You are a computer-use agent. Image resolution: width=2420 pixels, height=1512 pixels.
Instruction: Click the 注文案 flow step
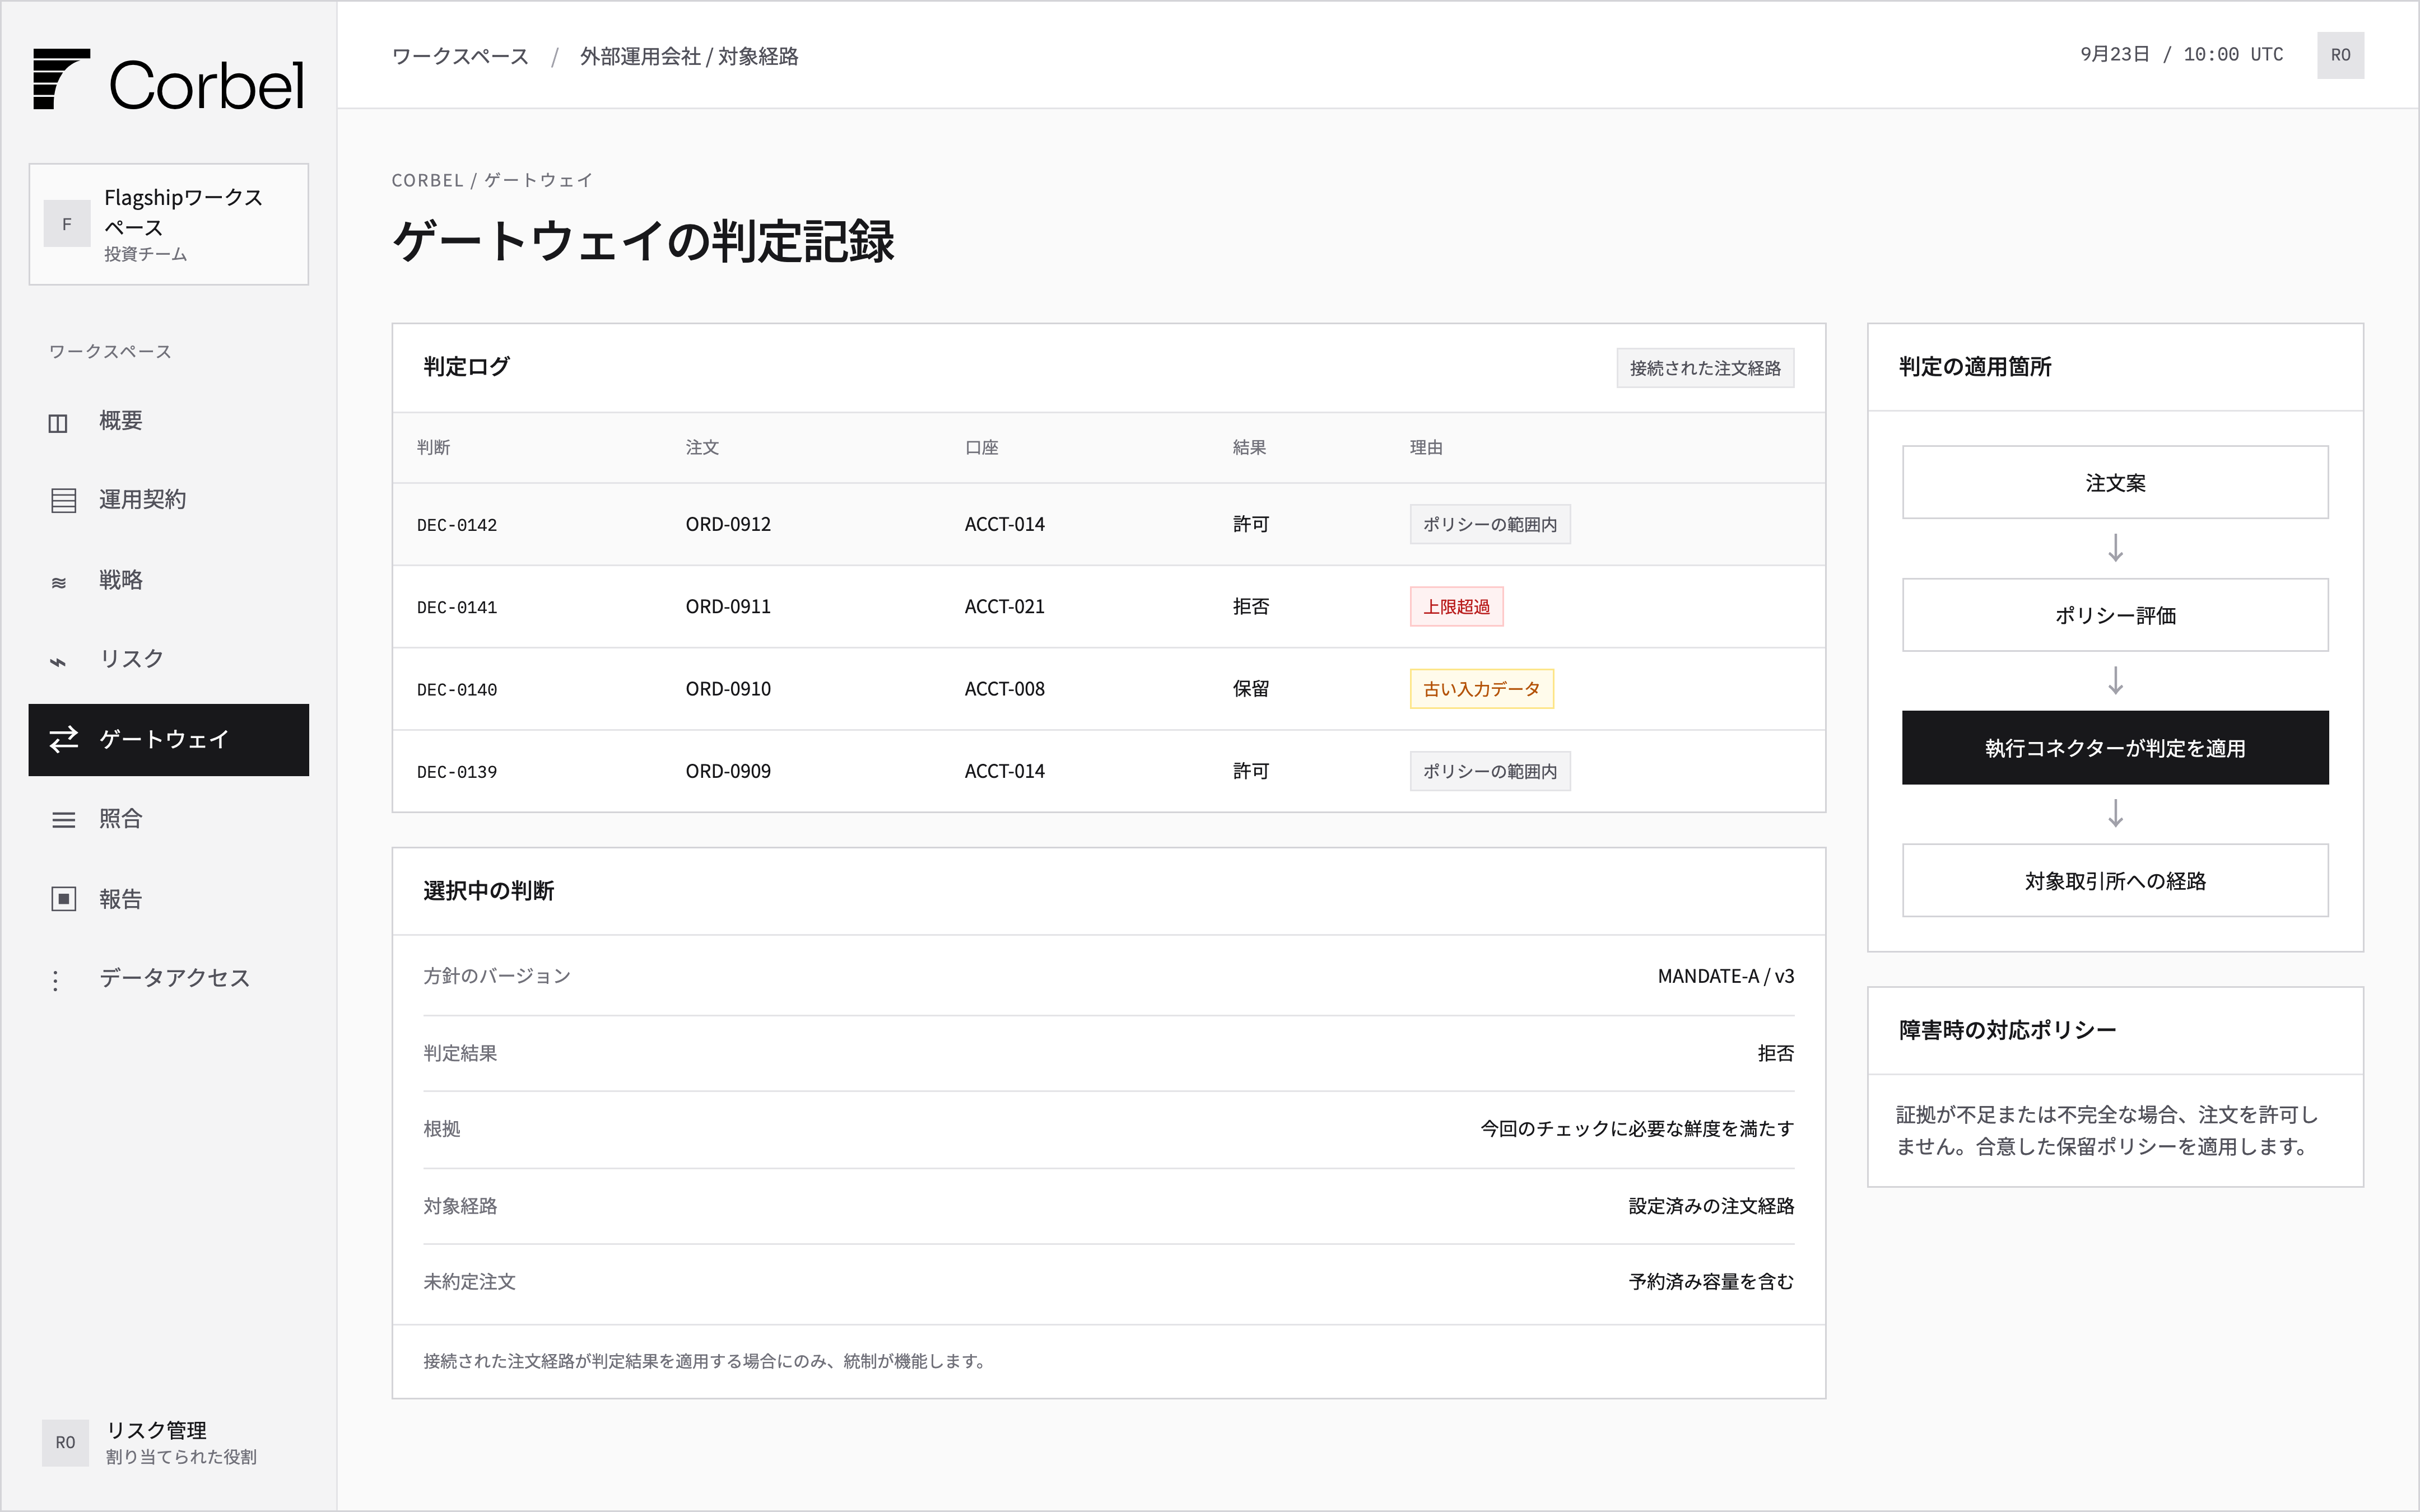2114,483
